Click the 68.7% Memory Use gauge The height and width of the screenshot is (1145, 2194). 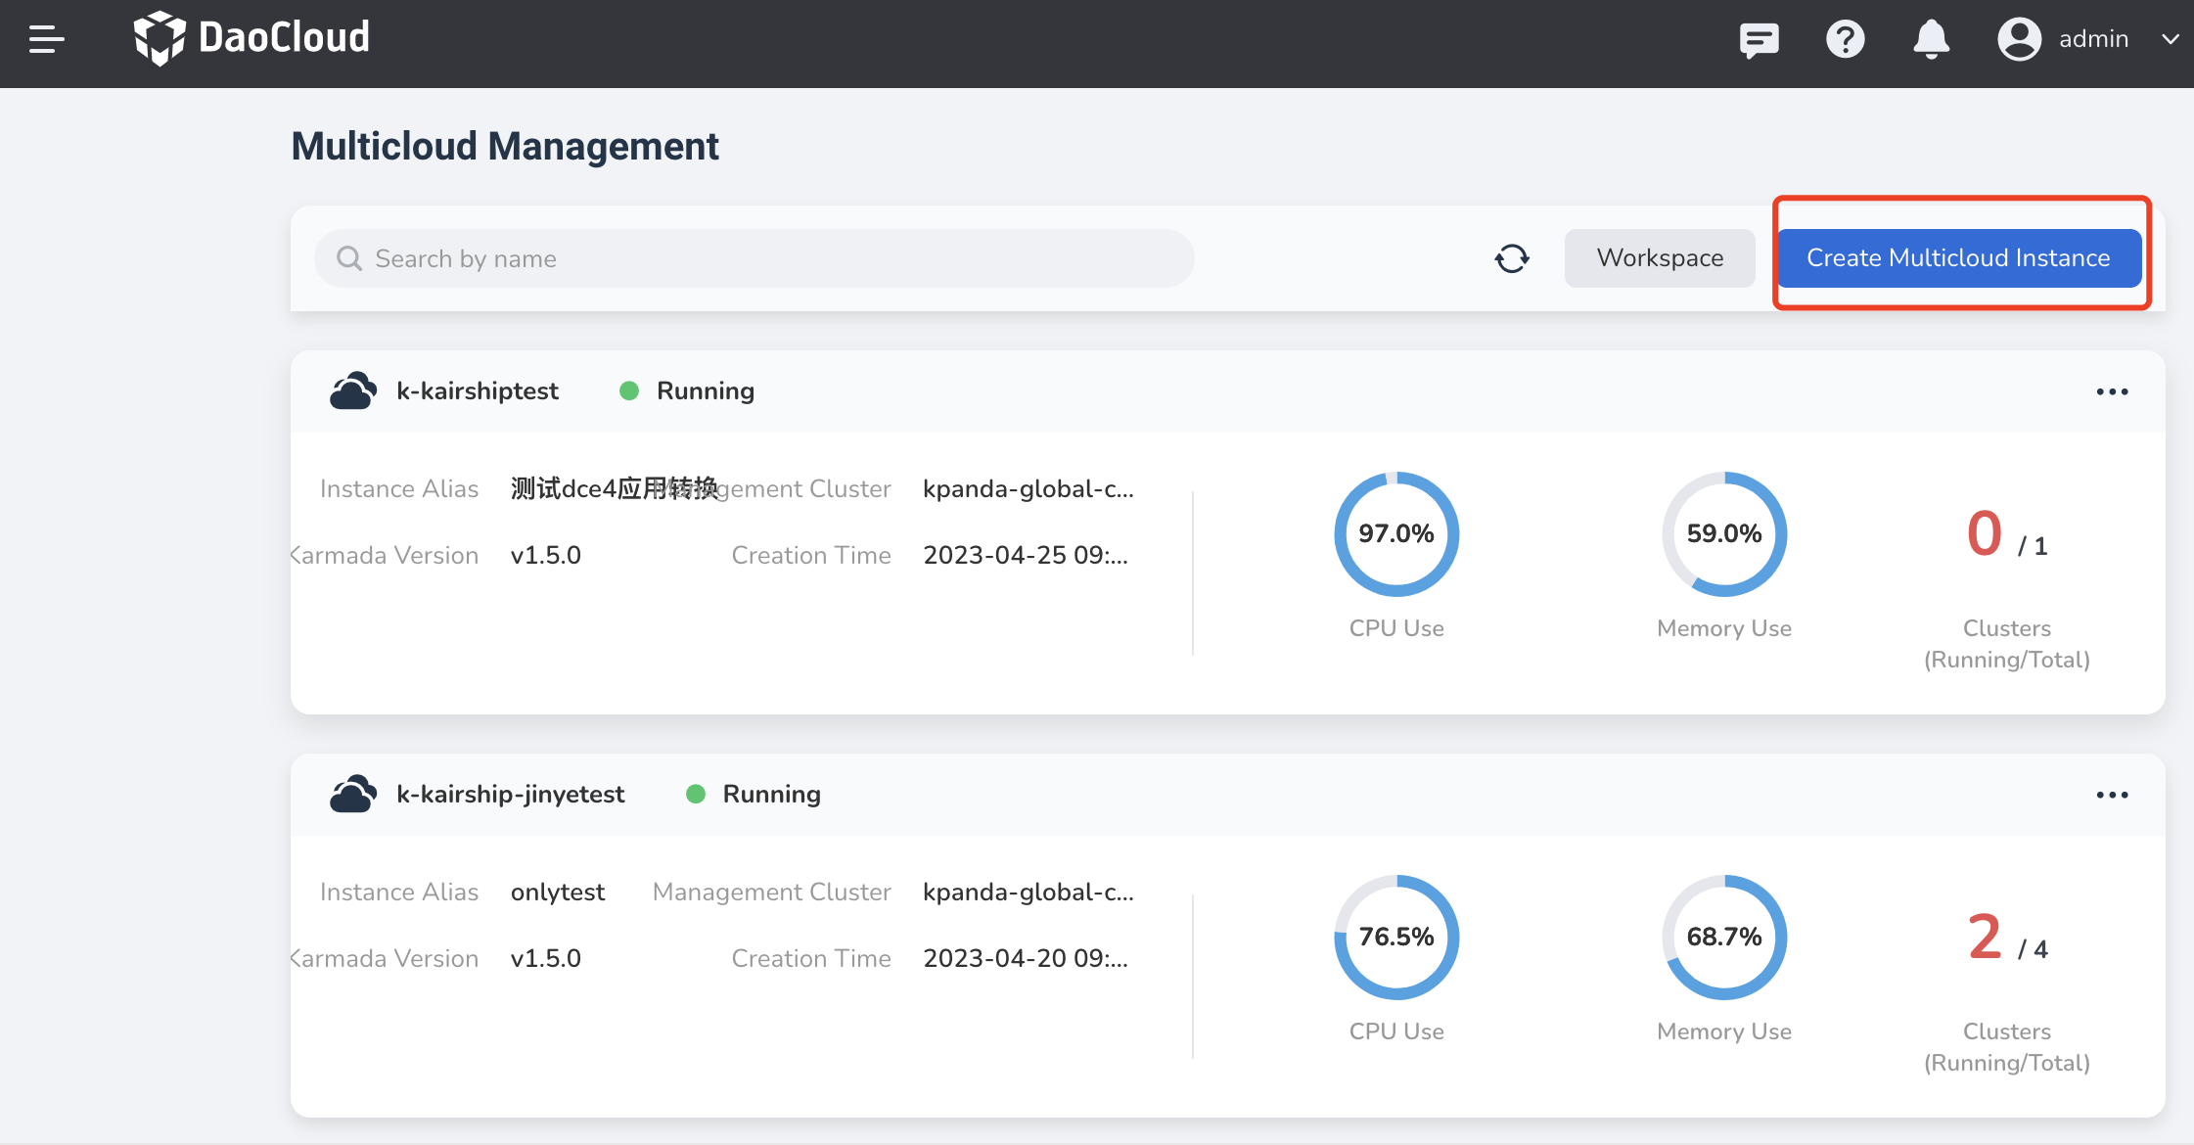1724,938
